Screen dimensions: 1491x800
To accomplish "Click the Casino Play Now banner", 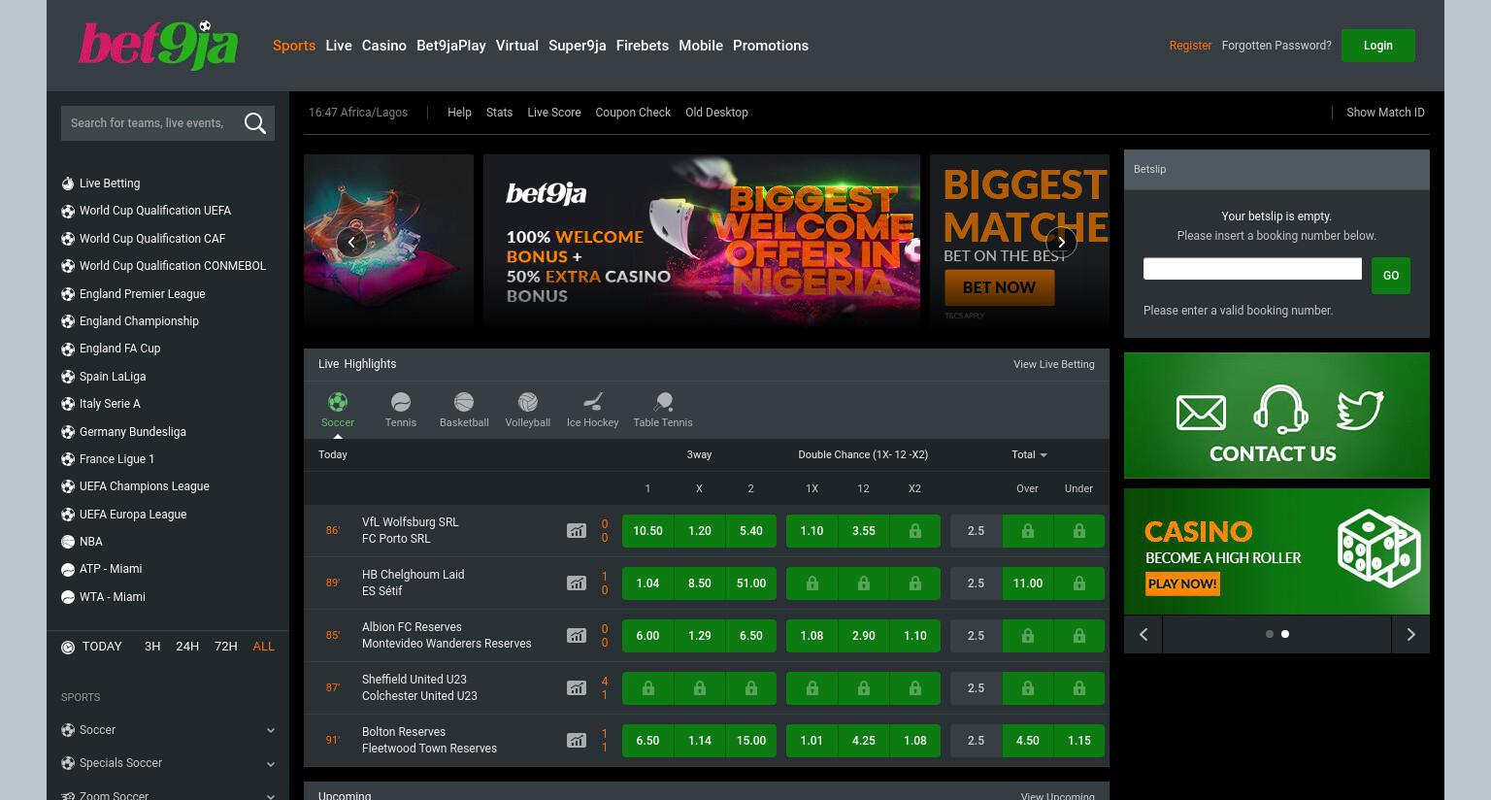I will [1276, 551].
